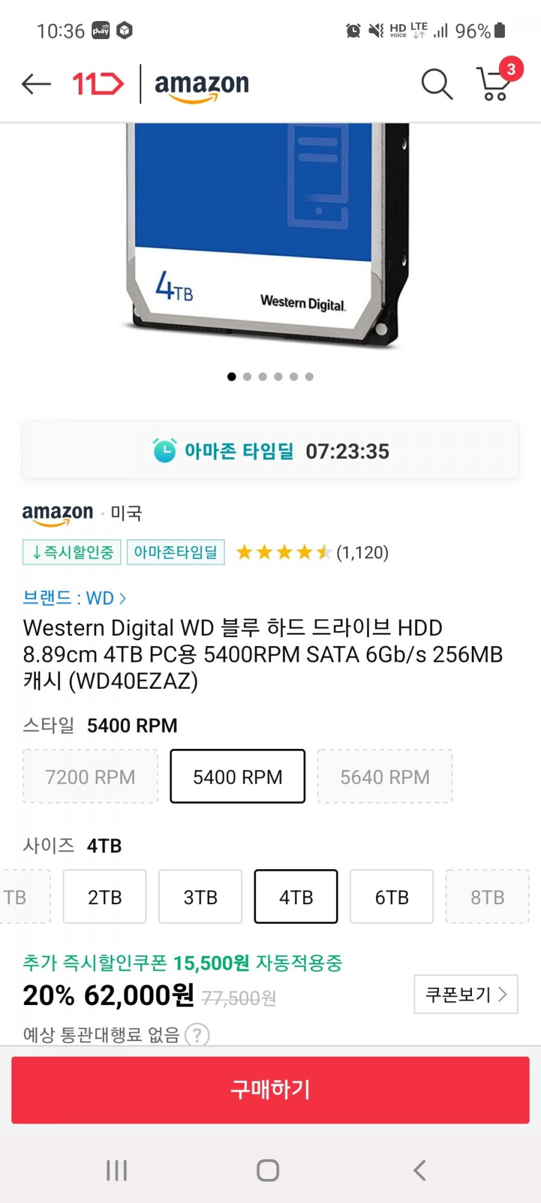Open the 1,120 star ratings reviews
Viewport: 541px width, 1203px height.
[x=312, y=552]
